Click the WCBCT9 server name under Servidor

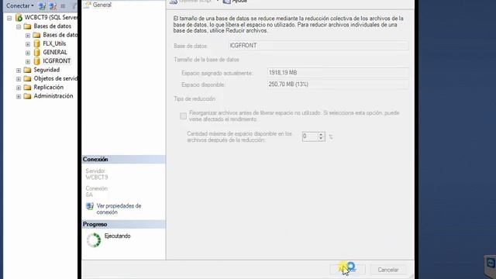97,177
